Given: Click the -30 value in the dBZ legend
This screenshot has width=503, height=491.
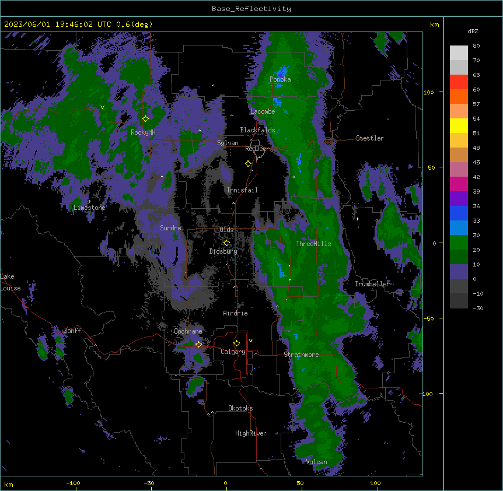Looking at the screenshot, I should [x=478, y=308].
